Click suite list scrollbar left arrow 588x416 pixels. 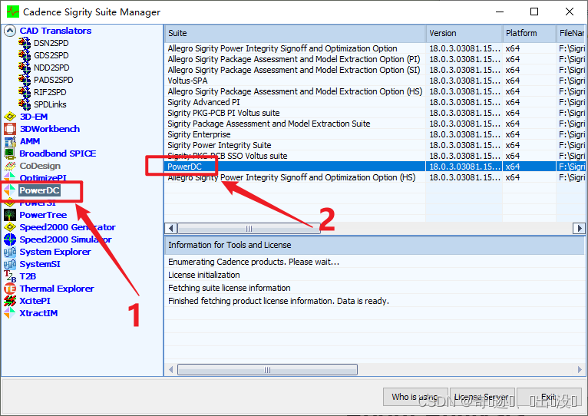click(171, 228)
